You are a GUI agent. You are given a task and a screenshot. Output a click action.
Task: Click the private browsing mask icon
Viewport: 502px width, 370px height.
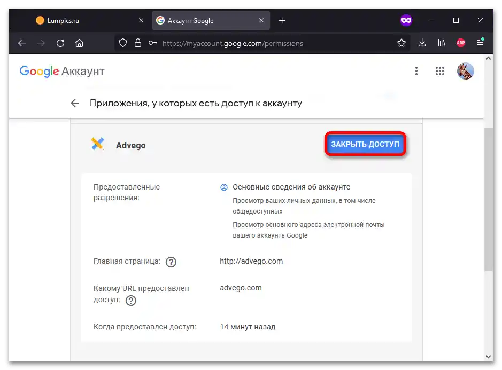tap(406, 20)
